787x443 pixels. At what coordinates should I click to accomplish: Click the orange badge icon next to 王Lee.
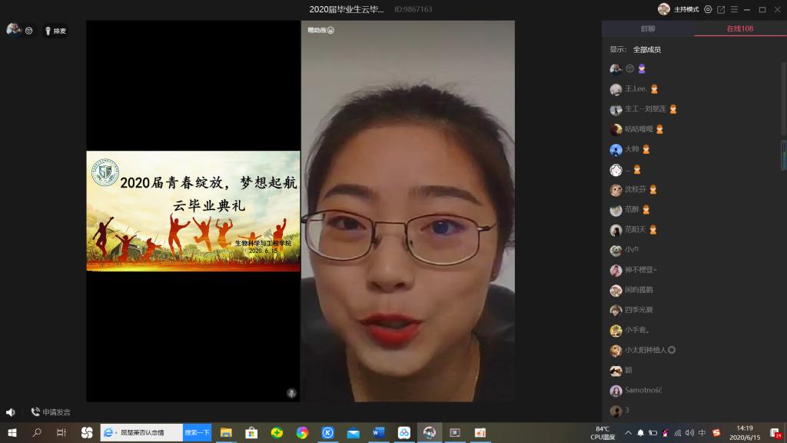click(x=654, y=89)
